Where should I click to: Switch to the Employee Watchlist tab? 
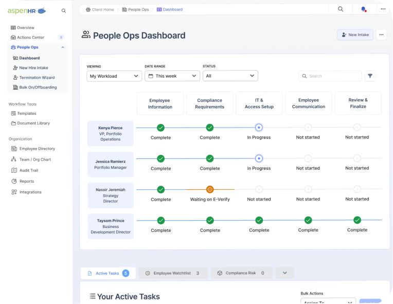(173, 273)
